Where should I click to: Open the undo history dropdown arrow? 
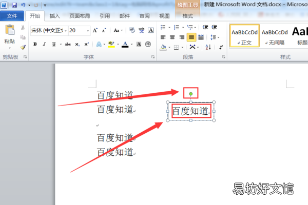pos(29,5)
